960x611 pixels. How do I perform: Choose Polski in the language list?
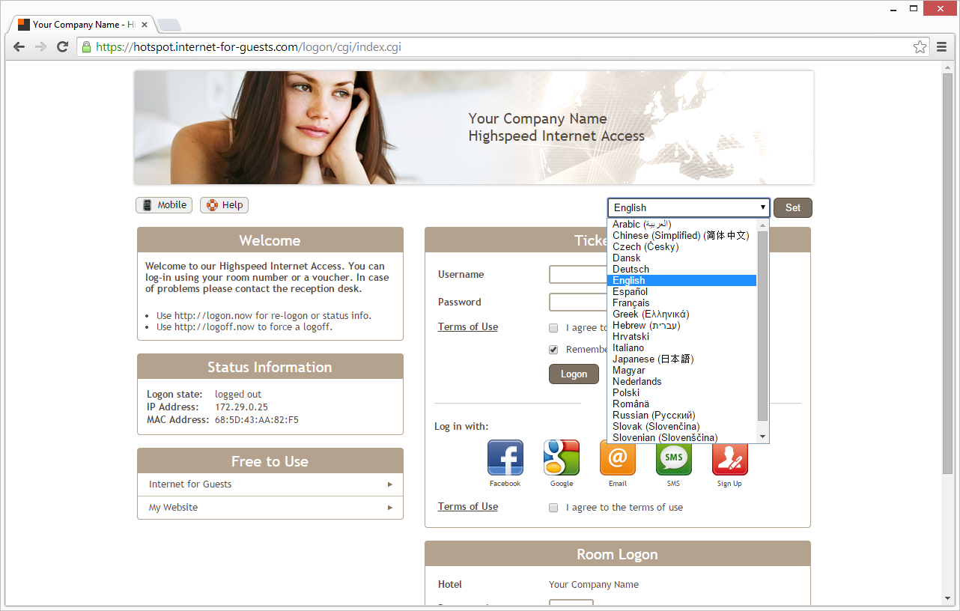pos(681,393)
